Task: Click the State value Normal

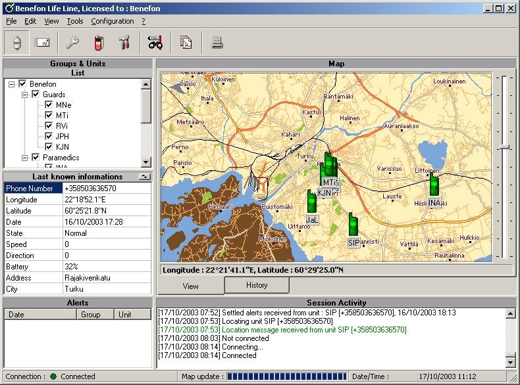Action: [x=76, y=233]
